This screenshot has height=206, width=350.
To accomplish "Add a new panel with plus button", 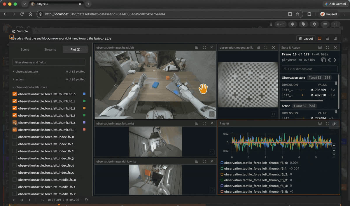I will (x=37, y=31).
